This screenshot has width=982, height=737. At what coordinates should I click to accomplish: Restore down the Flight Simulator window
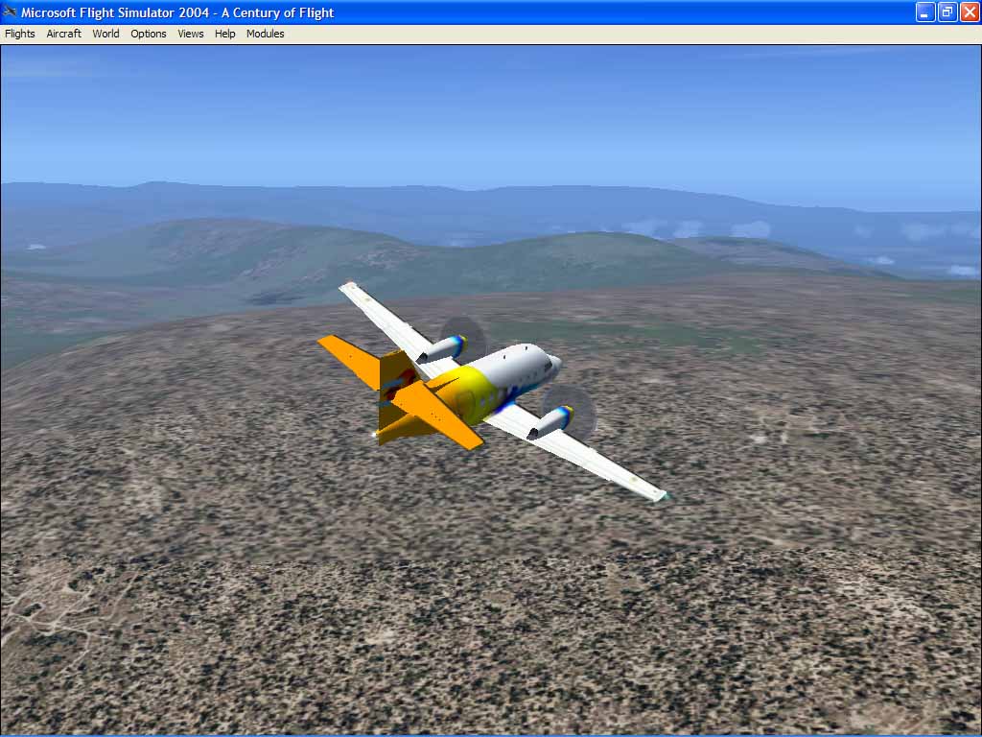[947, 12]
